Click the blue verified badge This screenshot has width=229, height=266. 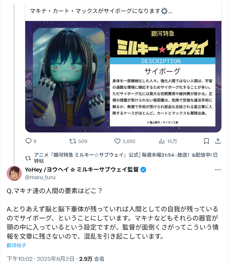pos(143,170)
